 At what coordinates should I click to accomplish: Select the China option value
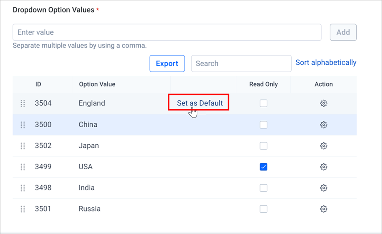coord(88,125)
